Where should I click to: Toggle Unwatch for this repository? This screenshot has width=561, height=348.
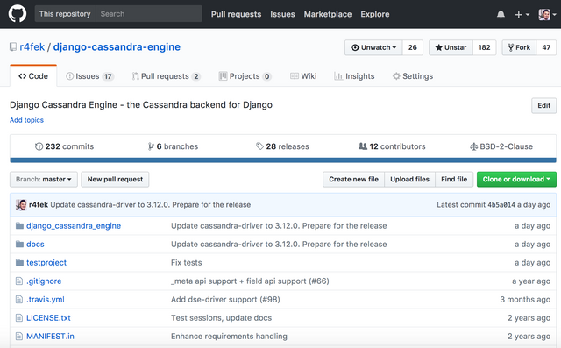[373, 47]
